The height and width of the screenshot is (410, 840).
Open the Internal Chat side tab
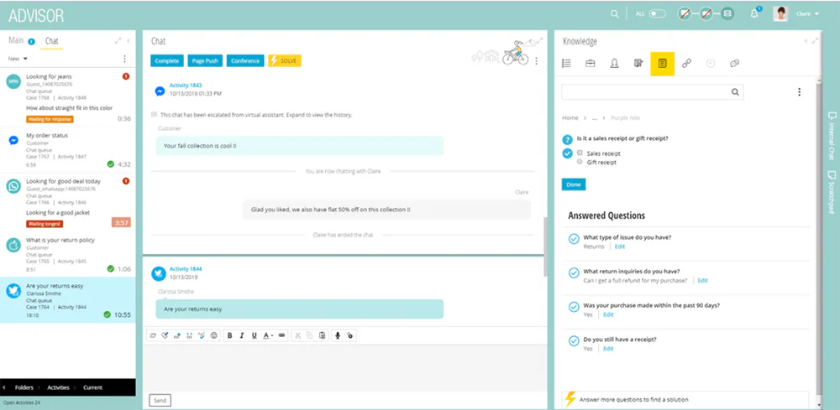[x=832, y=136]
